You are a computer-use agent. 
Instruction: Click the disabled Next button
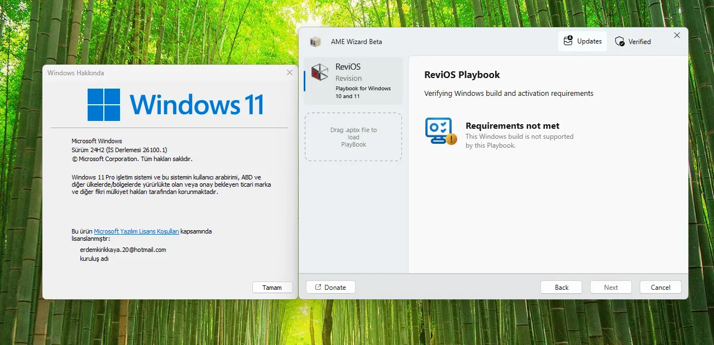point(611,287)
